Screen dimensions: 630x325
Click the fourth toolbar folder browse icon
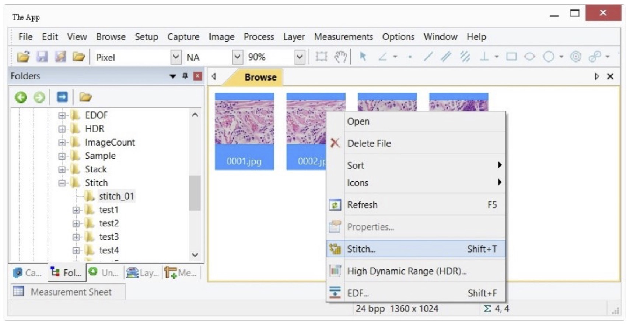click(78, 57)
